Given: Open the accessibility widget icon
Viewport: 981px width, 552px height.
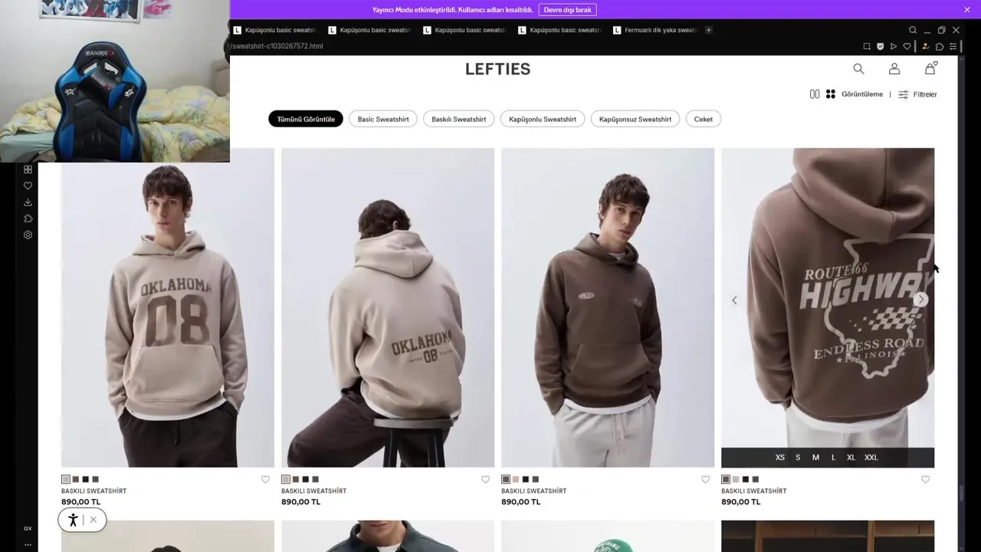Looking at the screenshot, I should [73, 520].
